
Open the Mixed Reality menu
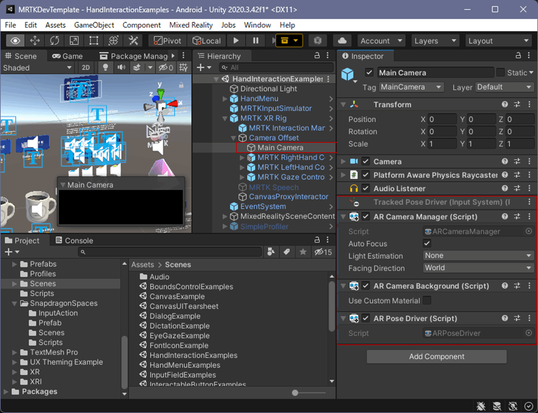point(191,25)
